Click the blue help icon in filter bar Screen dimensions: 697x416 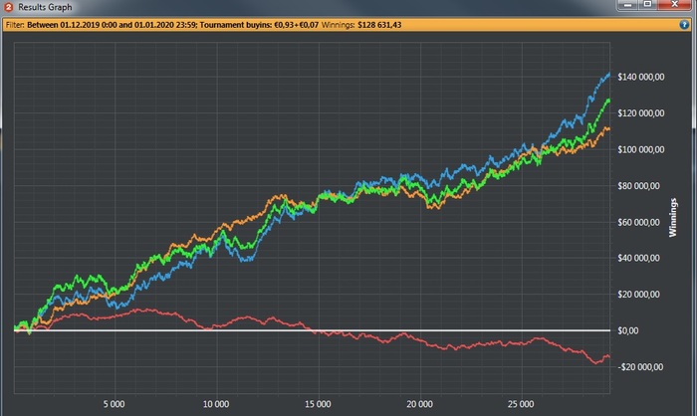(684, 25)
